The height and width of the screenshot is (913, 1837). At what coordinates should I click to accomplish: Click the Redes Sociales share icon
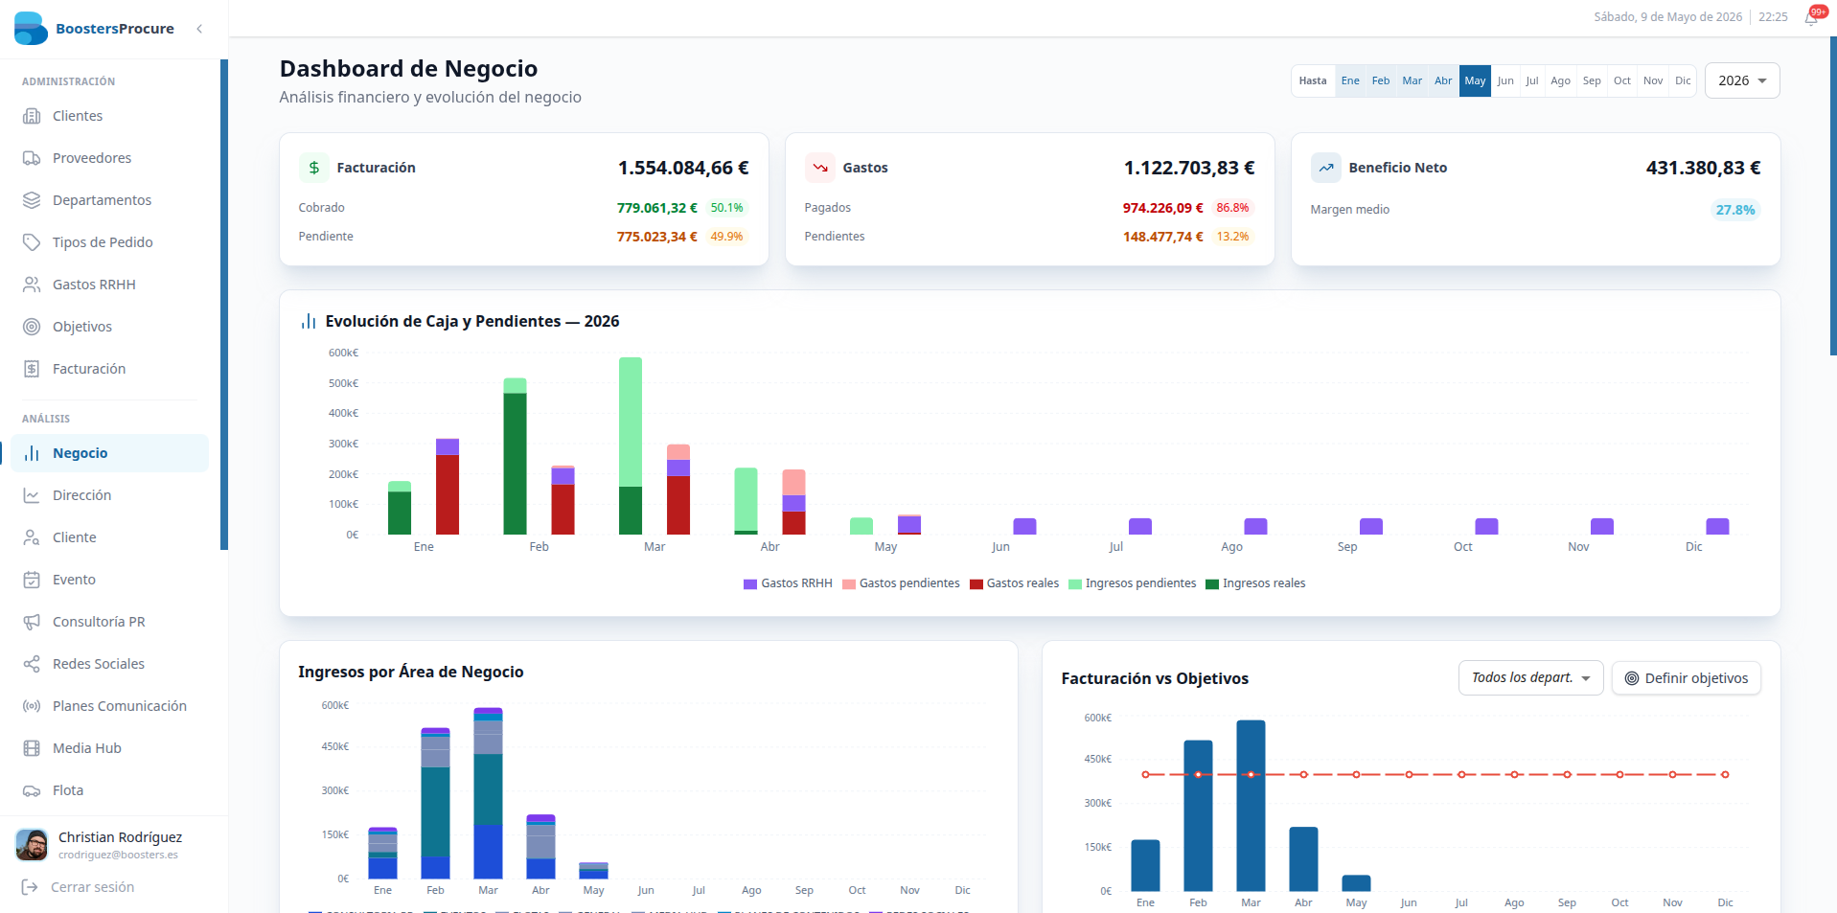pos(32,664)
